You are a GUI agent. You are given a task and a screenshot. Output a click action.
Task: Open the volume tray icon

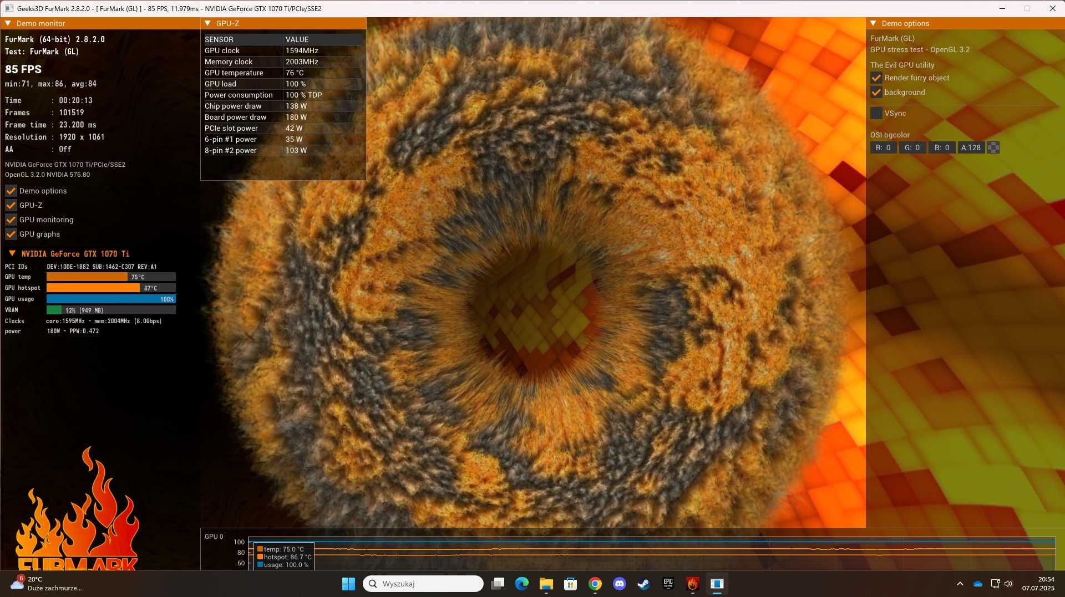[x=1008, y=584]
